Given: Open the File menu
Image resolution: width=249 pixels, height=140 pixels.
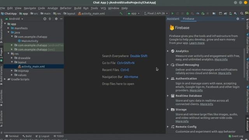Looking at the screenshot, I should click(3, 8).
